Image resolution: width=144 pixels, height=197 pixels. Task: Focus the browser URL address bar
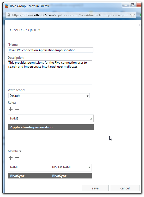[x=70, y=15]
